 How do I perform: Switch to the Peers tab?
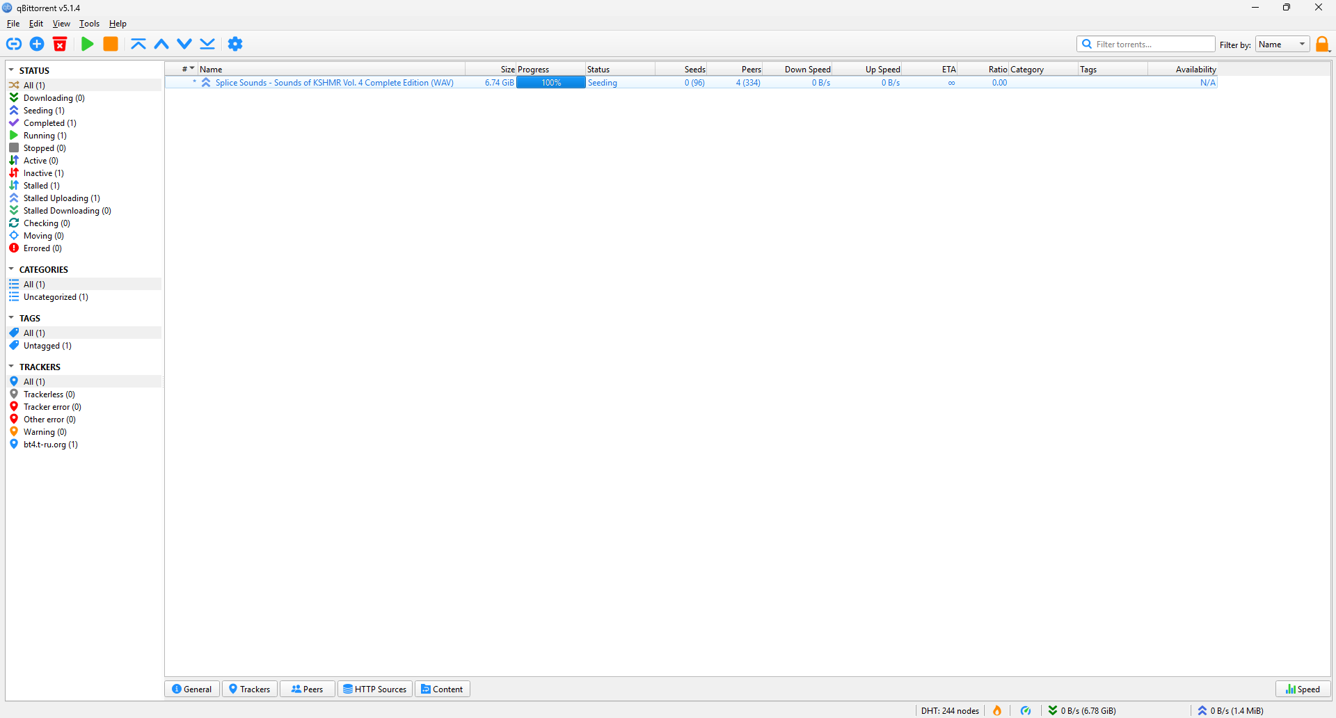(x=307, y=689)
